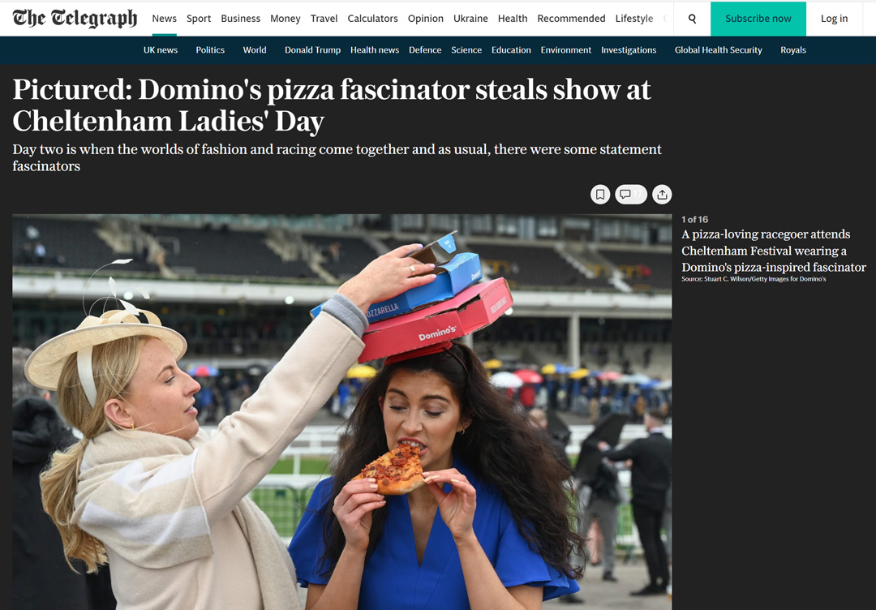Open the Politics subsection link

tap(210, 49)
